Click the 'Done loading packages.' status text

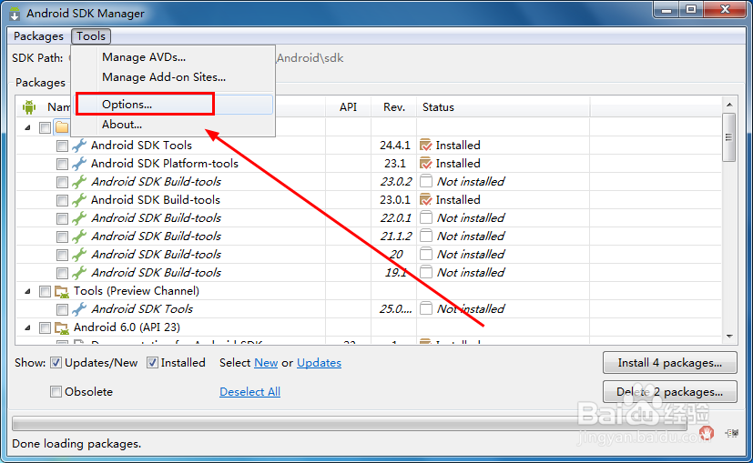click(76, 444)
